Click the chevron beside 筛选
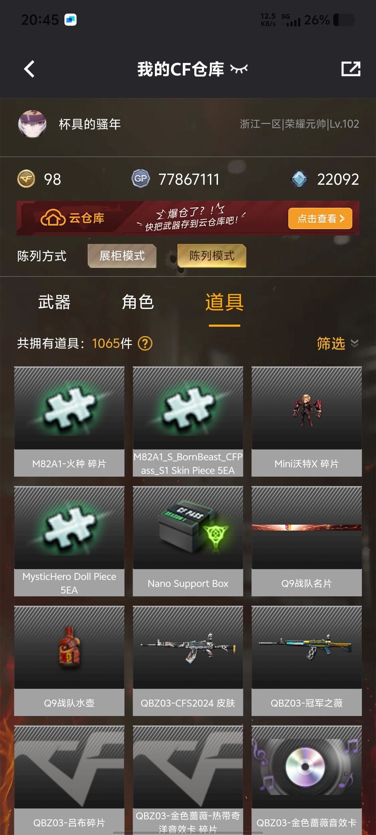Screen dimensions: 376x835 (354, 343)
